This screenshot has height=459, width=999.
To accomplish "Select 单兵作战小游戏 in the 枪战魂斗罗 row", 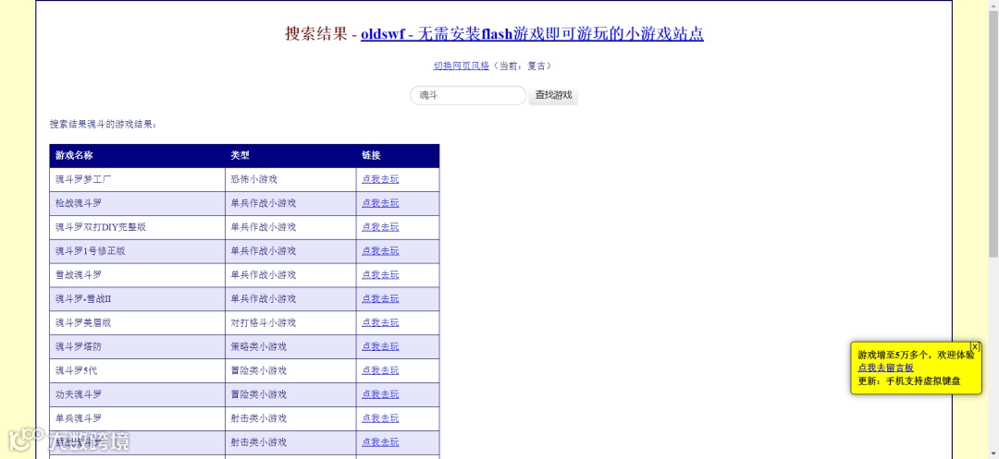I will pos(290,203).
